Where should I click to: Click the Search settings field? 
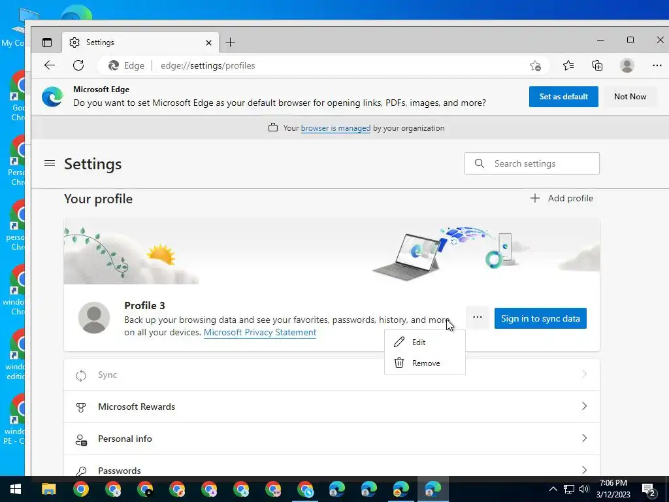tap(532, 163)
